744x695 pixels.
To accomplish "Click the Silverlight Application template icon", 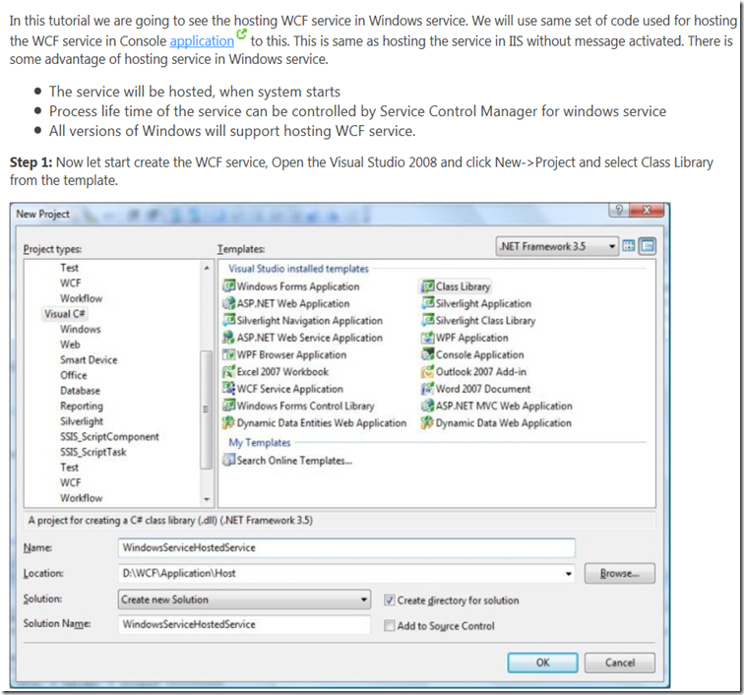I will (428, 303).
